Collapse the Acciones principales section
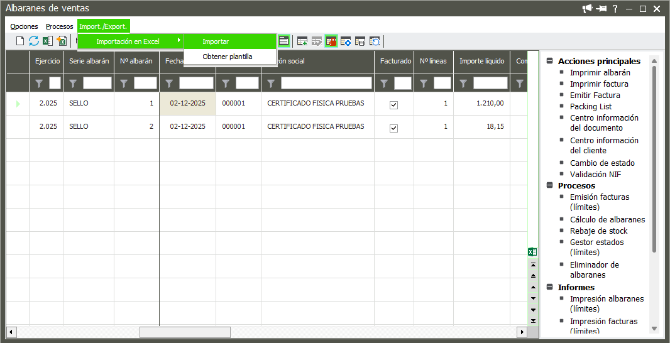The width and height of the screenshot is (670, 343). (x=550, y=62)
